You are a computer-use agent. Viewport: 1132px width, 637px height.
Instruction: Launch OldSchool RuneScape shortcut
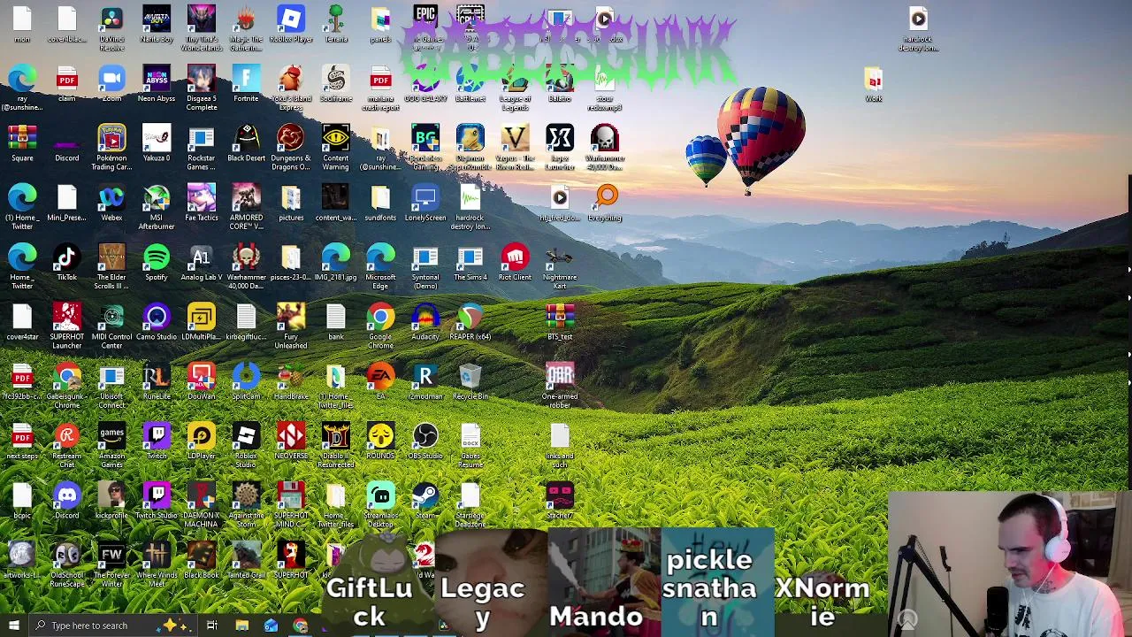click(x=67, y=564)
